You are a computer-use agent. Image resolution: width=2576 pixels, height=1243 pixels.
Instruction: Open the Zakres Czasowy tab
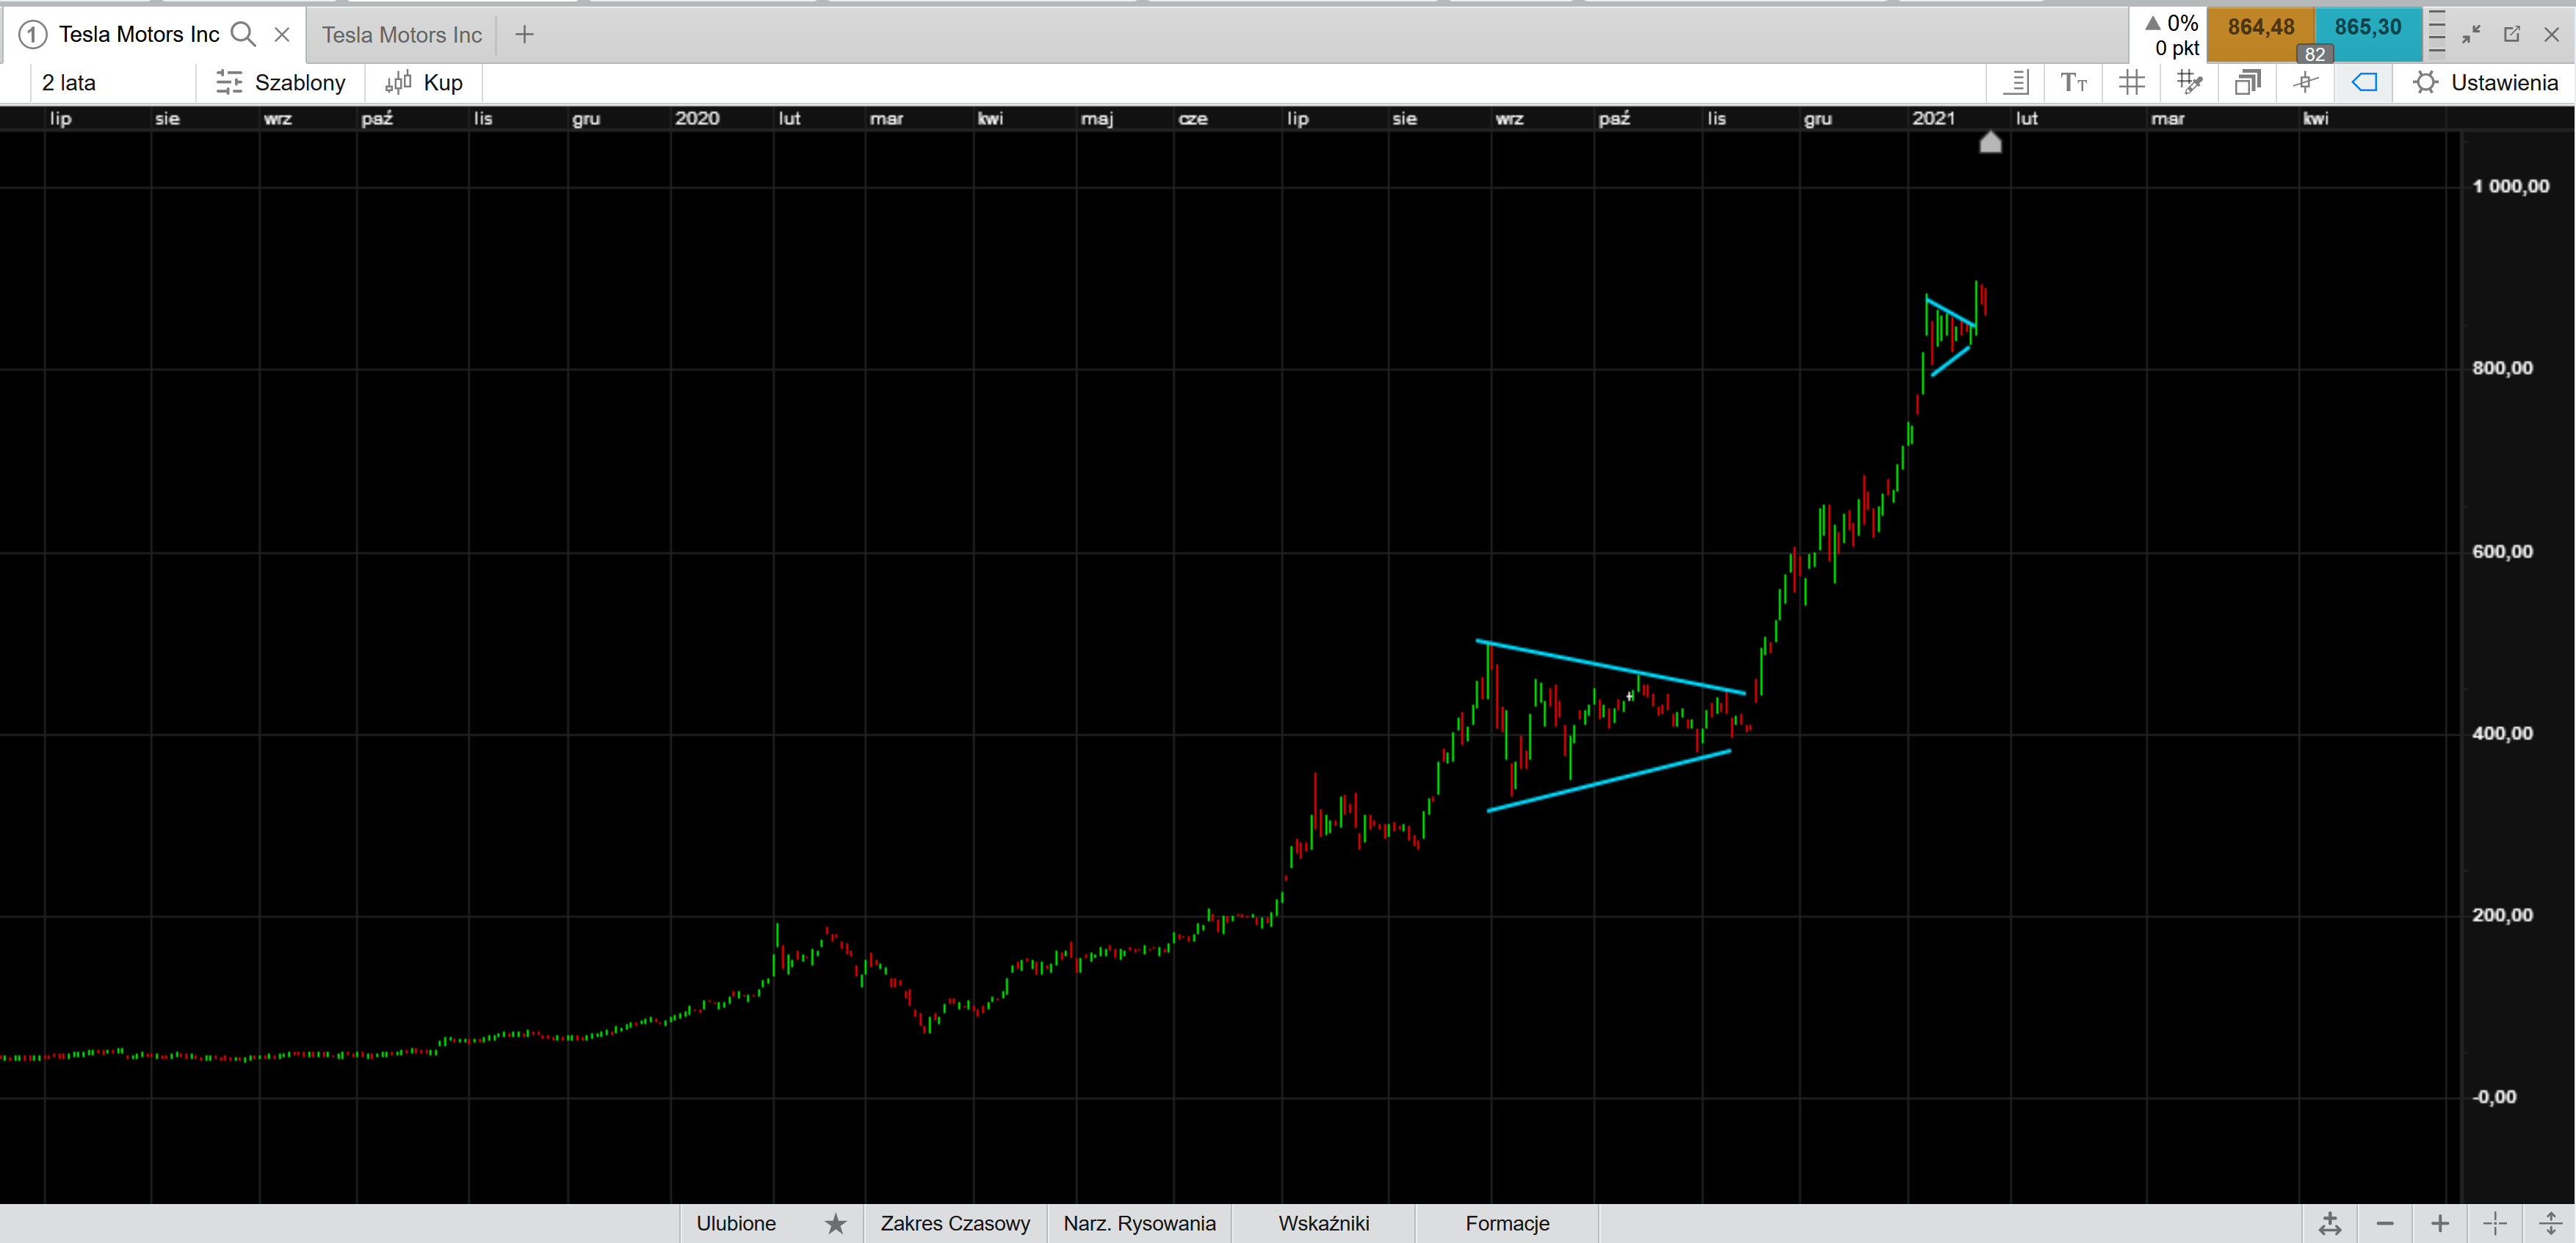click(955, 1223)
